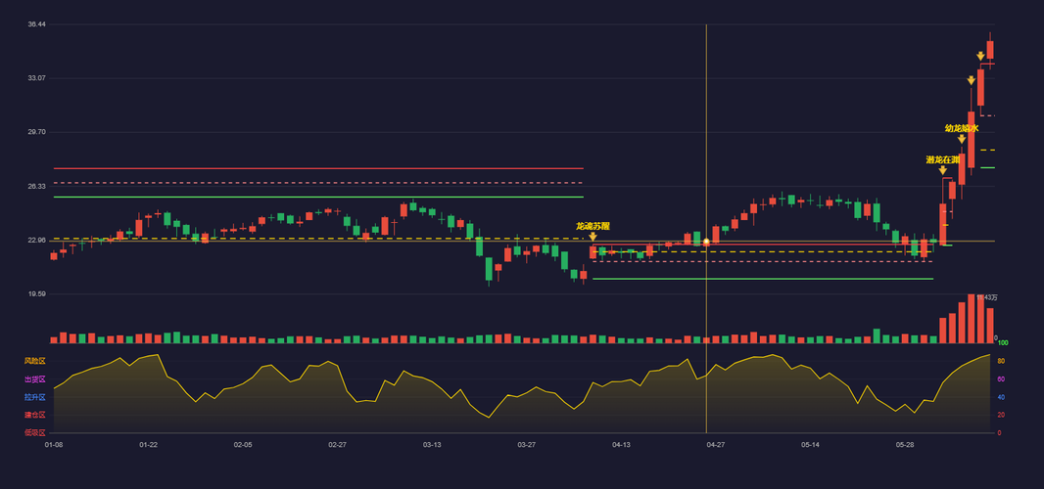This screenshot has height=489, width=1044.
Task: Click the 26.33 price axis label
Action: coord(36,186)
